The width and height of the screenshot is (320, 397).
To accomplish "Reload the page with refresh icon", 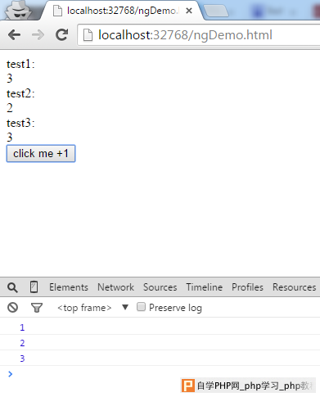I will (61, 35).
